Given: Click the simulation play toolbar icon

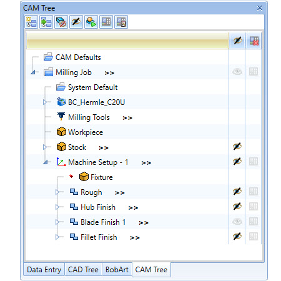Looking at the screenshot, I should pos(91,22).
